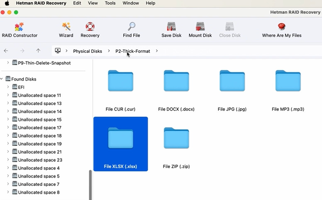Image resolution: width=322 pixels, height=200 pixels.
Task: Click the Mount Disk icon
Action: pyautogui.click(x=200, y=26)
